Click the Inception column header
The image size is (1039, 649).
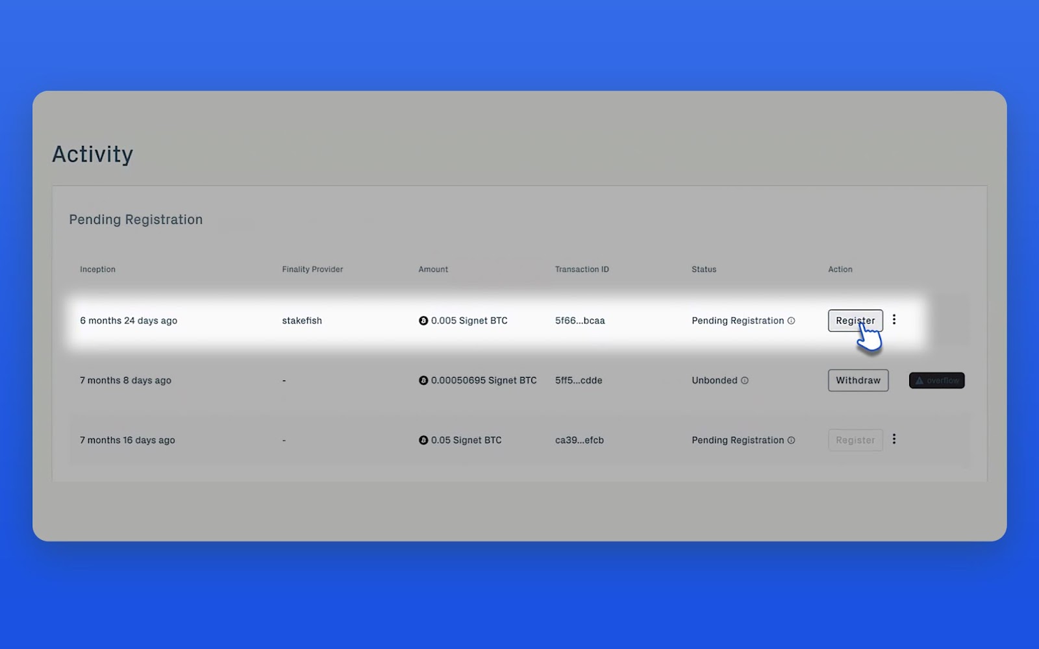pos(97,269)
